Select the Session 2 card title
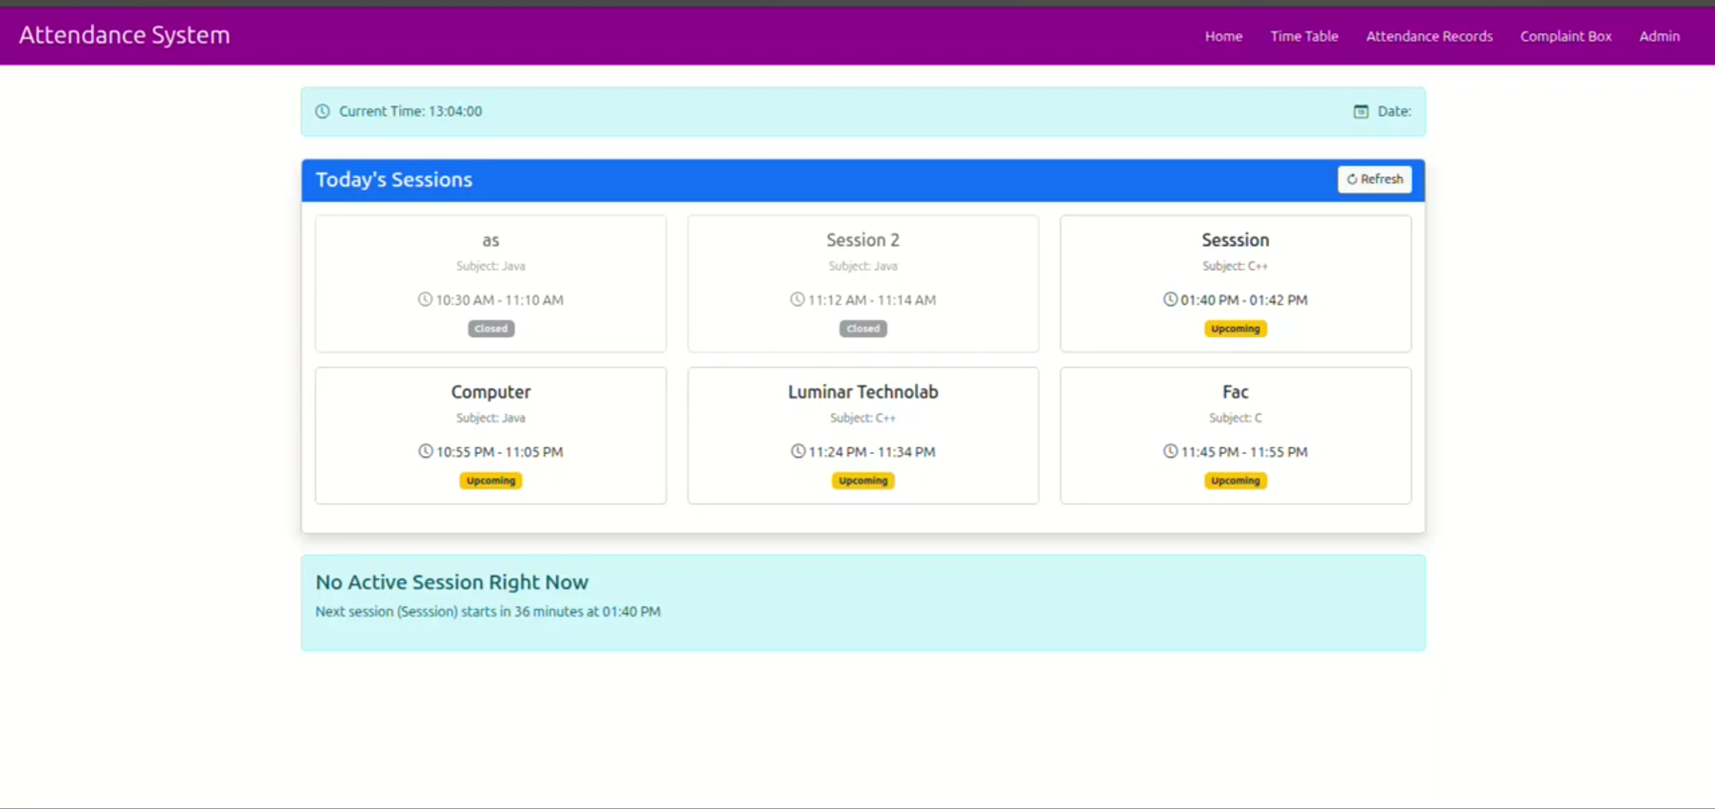This screenshot has height=809, width=1715. click(863, 239)
